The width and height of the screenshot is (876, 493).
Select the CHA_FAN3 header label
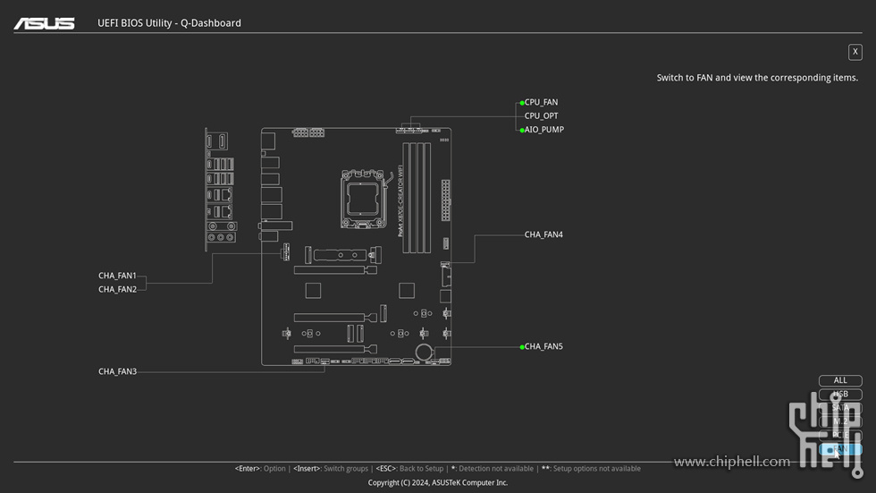pyautogui.click(x=117, y=371)
